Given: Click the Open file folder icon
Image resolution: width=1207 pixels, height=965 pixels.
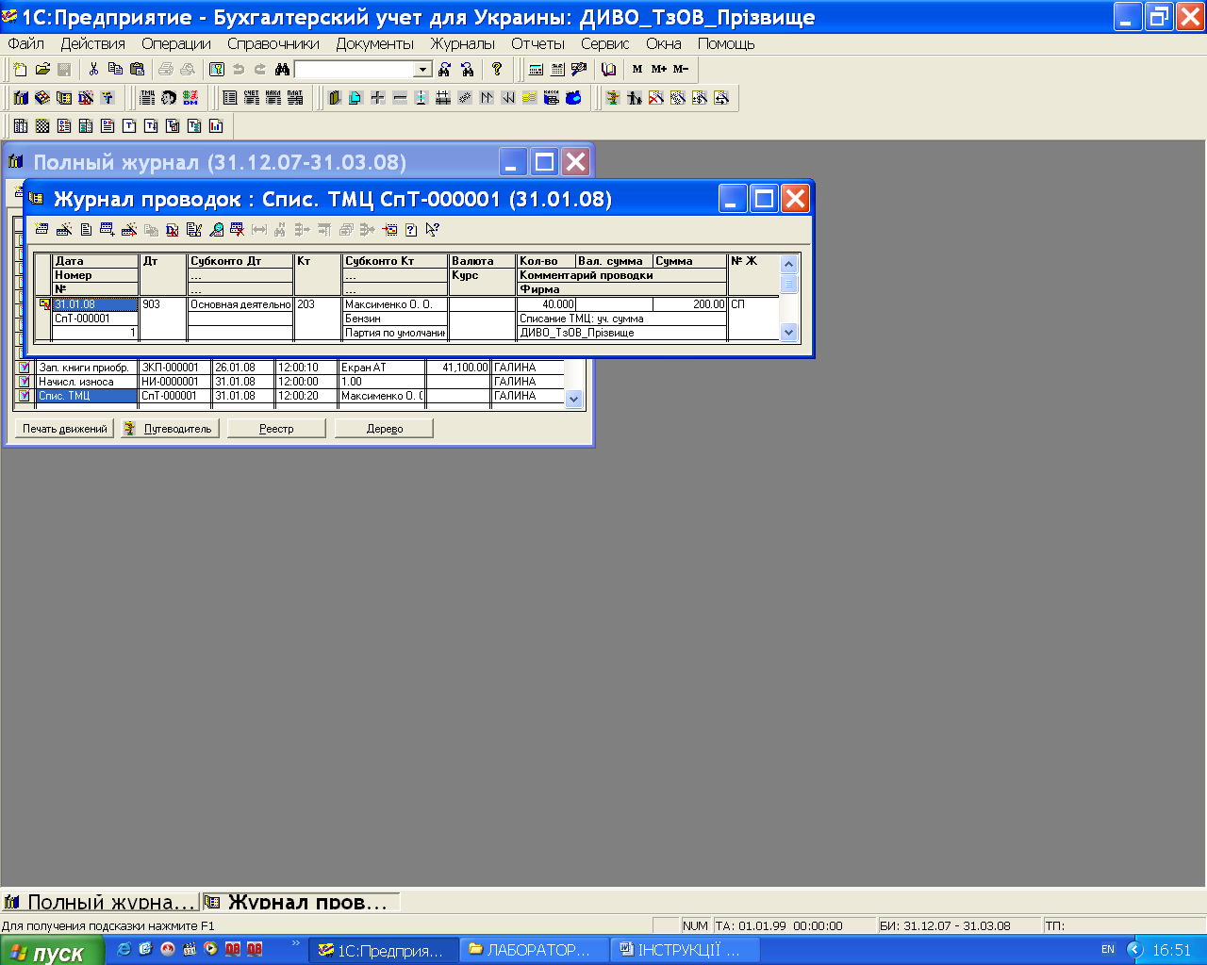Looking at the screenshot, I should click(42, 69).
